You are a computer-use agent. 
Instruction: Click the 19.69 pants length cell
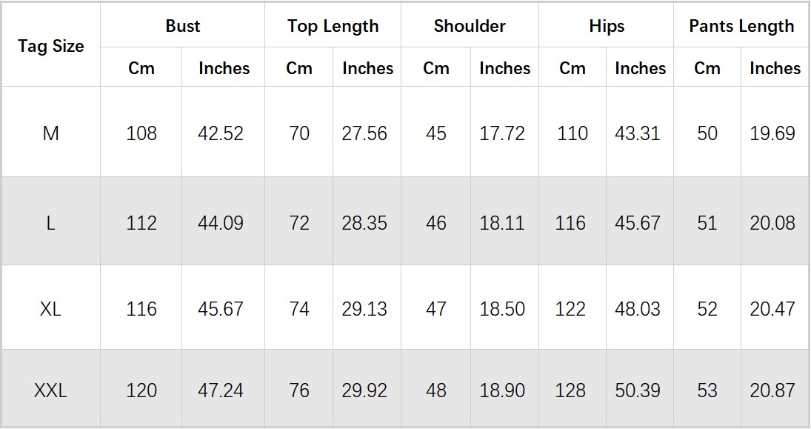[772, 133]
